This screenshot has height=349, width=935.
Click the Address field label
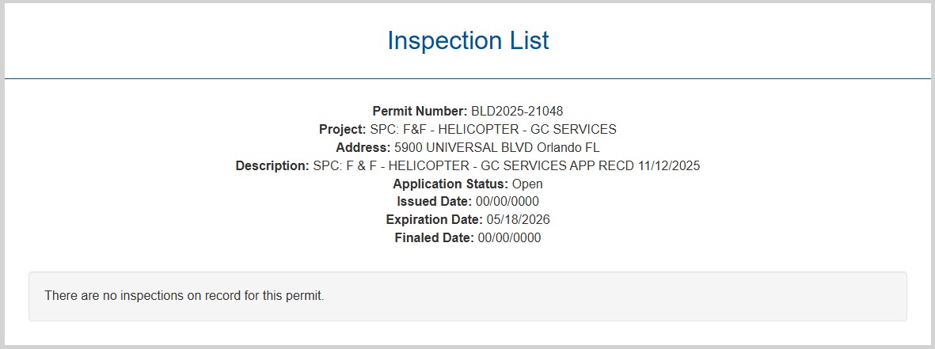pos(363,147)
